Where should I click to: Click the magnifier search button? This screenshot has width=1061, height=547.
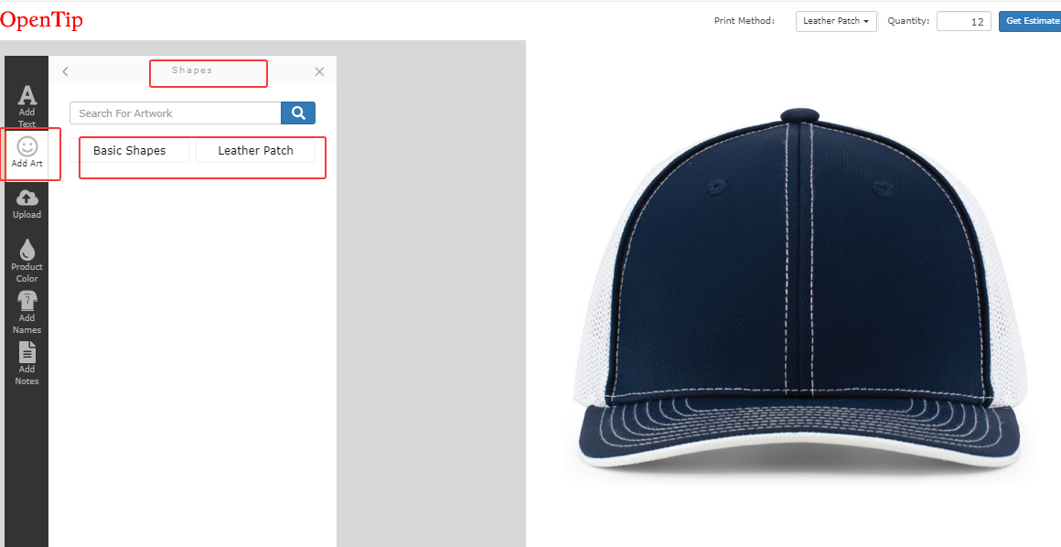coord(298,113)
